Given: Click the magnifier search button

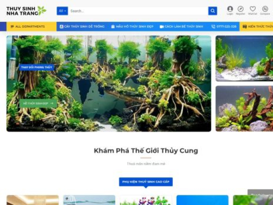Looking at the screenshot, I should [x=212, y=11].
